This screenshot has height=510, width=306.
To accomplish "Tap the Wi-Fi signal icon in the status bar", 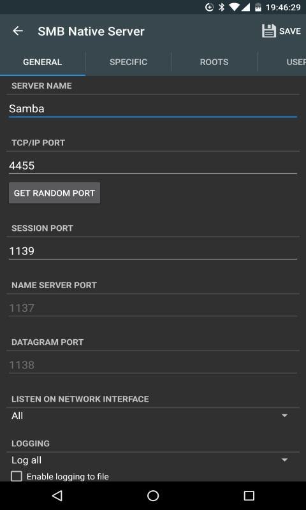I will tap(234, 7).
